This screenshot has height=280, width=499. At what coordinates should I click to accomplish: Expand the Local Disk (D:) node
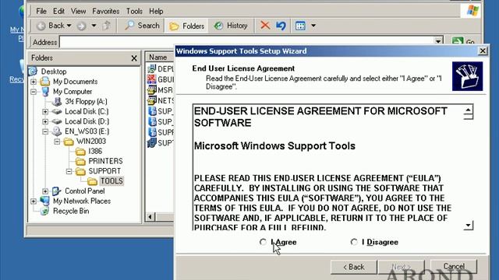[45, 121]
